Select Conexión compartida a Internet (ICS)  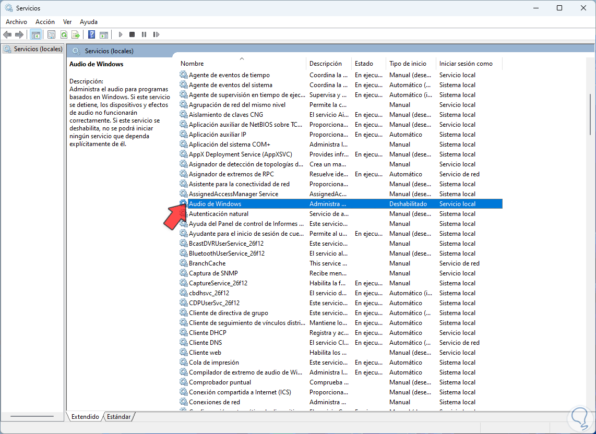[x=341, y=392]
